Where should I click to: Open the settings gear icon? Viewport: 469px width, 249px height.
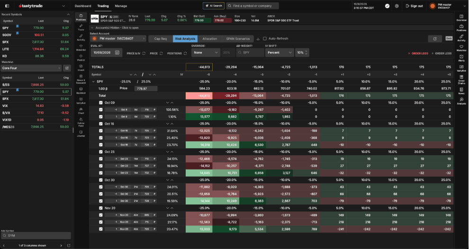tap(397, 6)
